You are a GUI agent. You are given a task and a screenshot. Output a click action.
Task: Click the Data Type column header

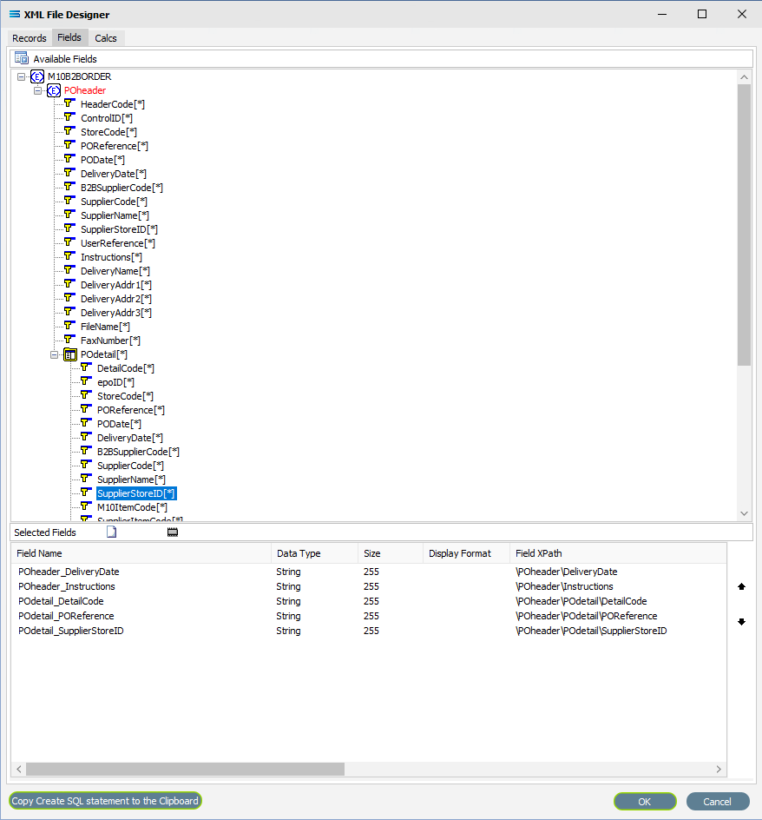tap(314, 553)
